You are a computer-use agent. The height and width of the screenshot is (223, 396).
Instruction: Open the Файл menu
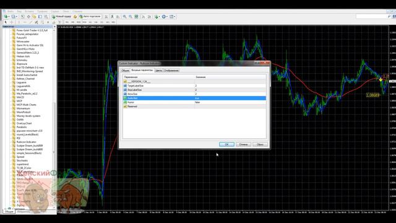11,11
